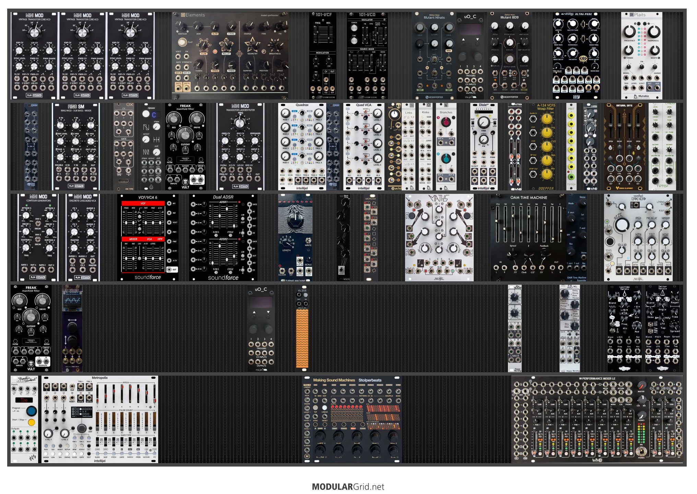
Task: Click the Phones knob on Performance Mixer LE
Action: pyautogui.click(x=641, y=415)
